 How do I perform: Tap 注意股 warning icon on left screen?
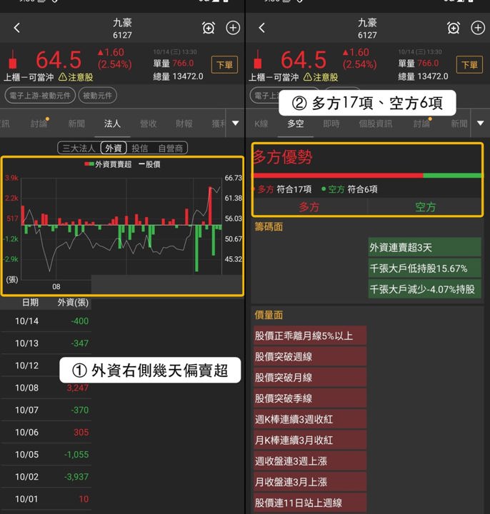pos(63,77)
